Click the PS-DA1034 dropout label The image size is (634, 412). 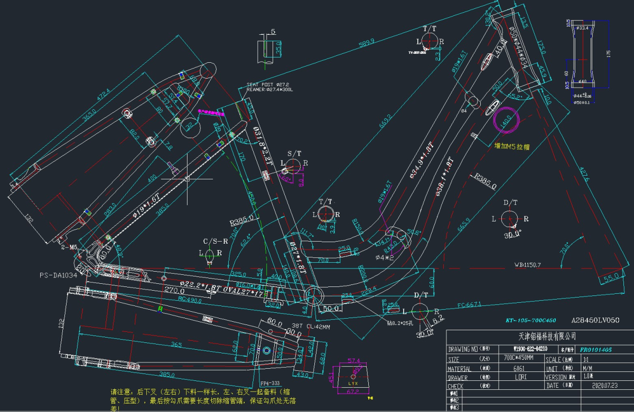pyautogui.click(x=58, y=275)
